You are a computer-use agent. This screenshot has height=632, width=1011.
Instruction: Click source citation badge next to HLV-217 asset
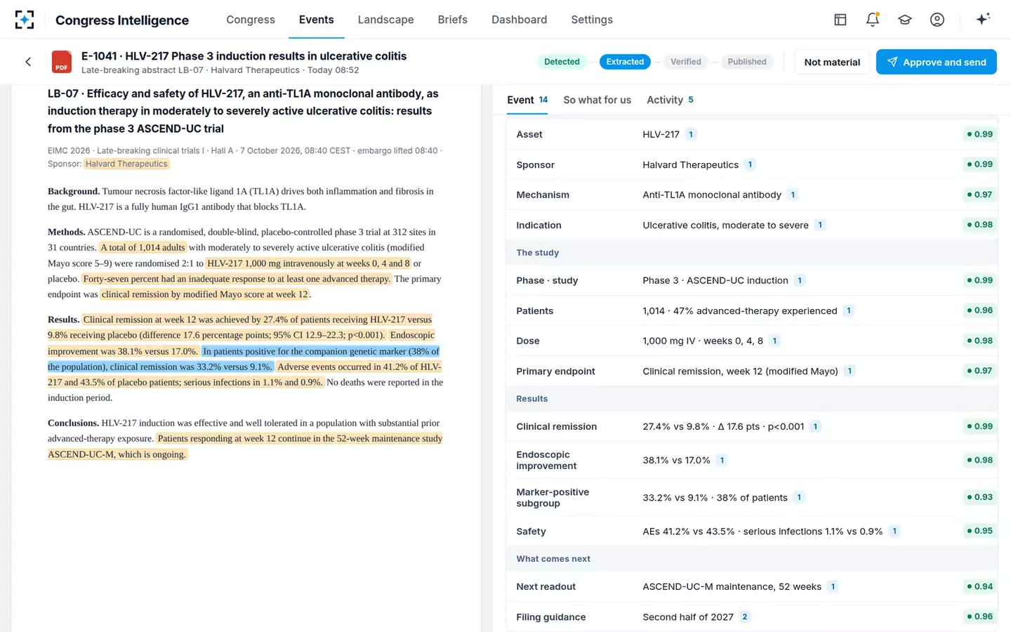(x=691, y=134)
